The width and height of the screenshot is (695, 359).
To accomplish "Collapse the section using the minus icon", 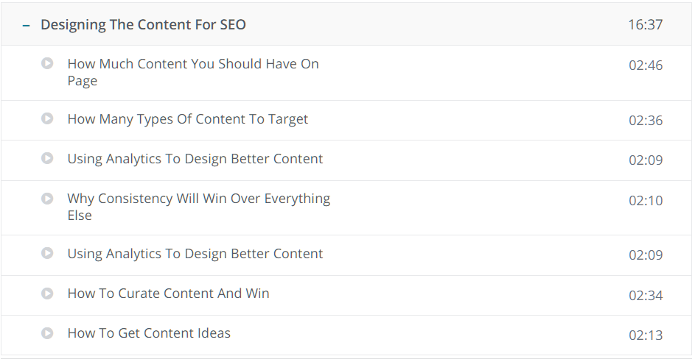I will (26, 25).
